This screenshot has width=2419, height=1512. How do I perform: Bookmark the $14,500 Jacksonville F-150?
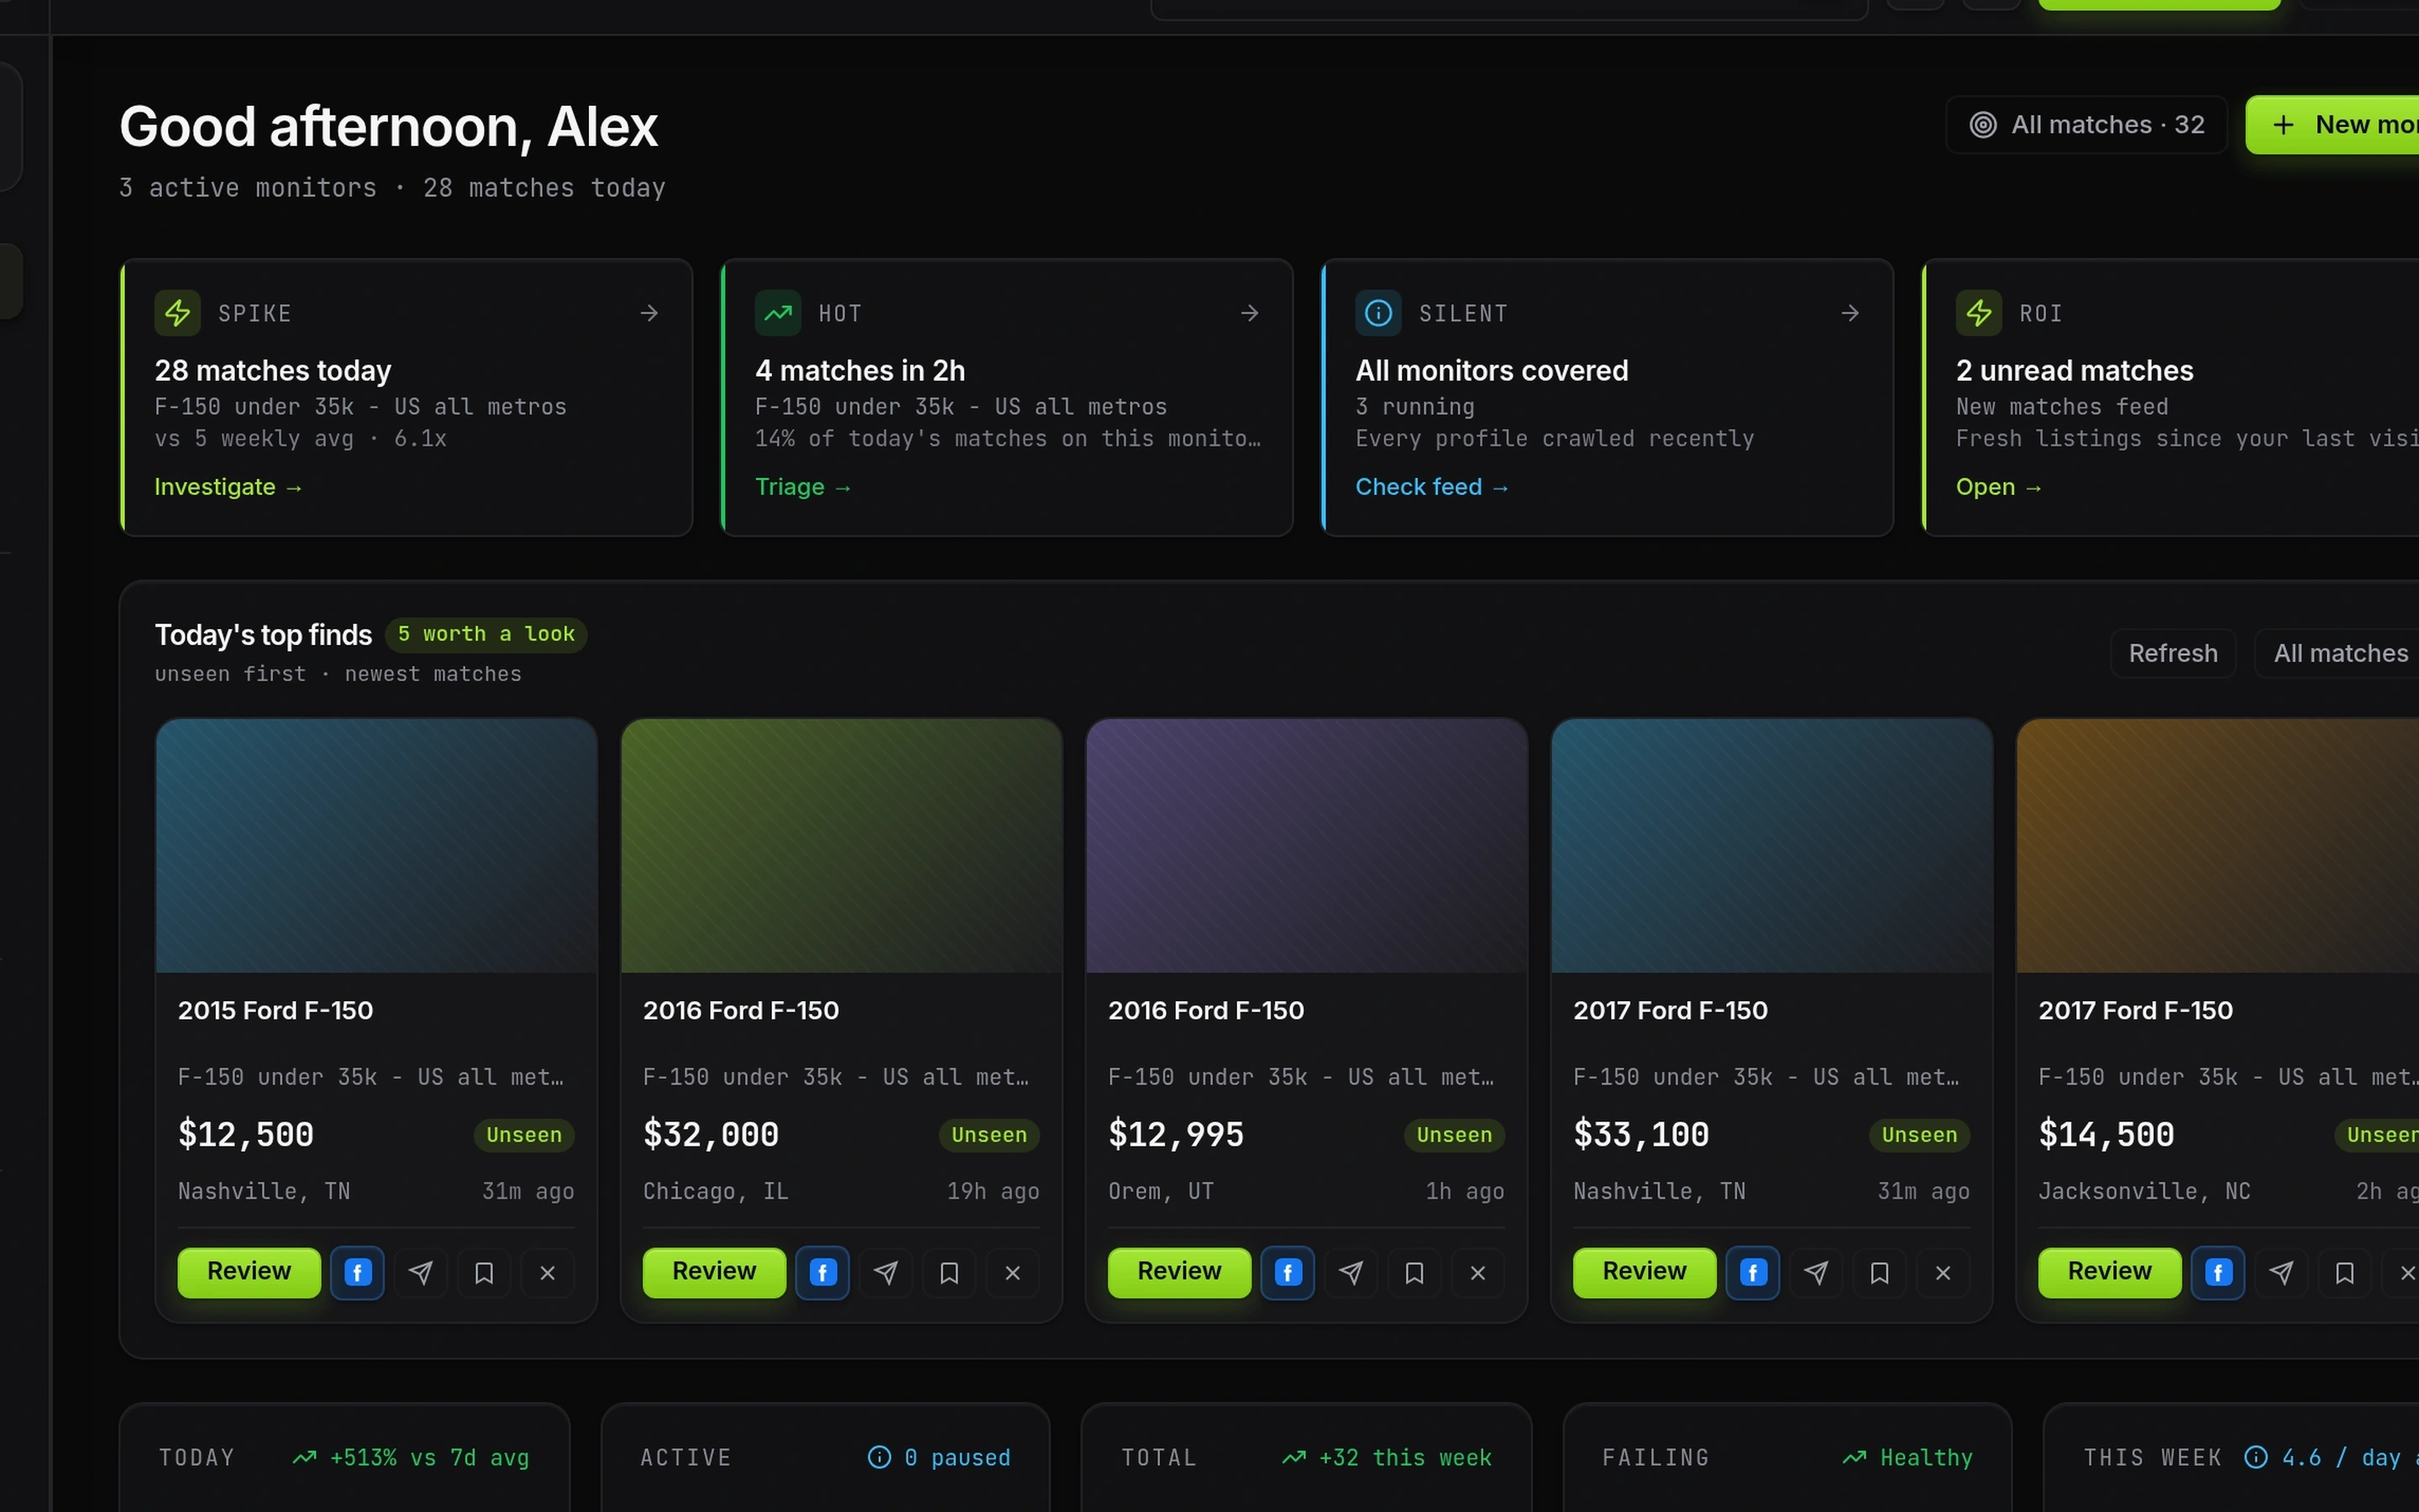click(2345, 1272)
